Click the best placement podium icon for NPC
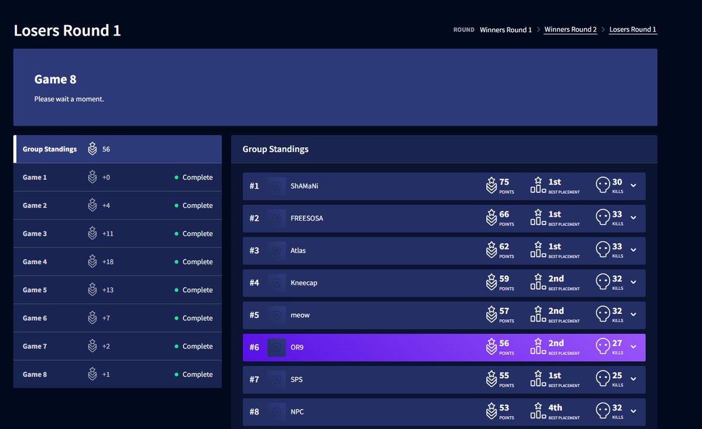This screenshot has width=702, height=429. pyautogui.click(x=538, y=411)
